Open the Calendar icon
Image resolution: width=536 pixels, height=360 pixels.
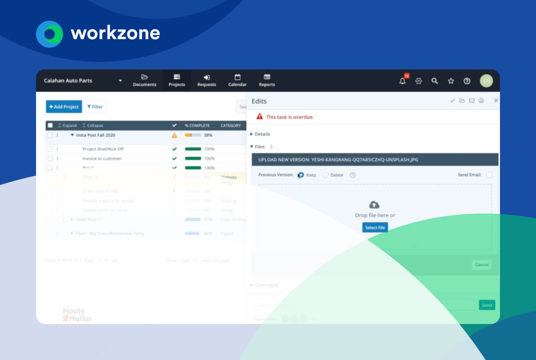(237, 80)
